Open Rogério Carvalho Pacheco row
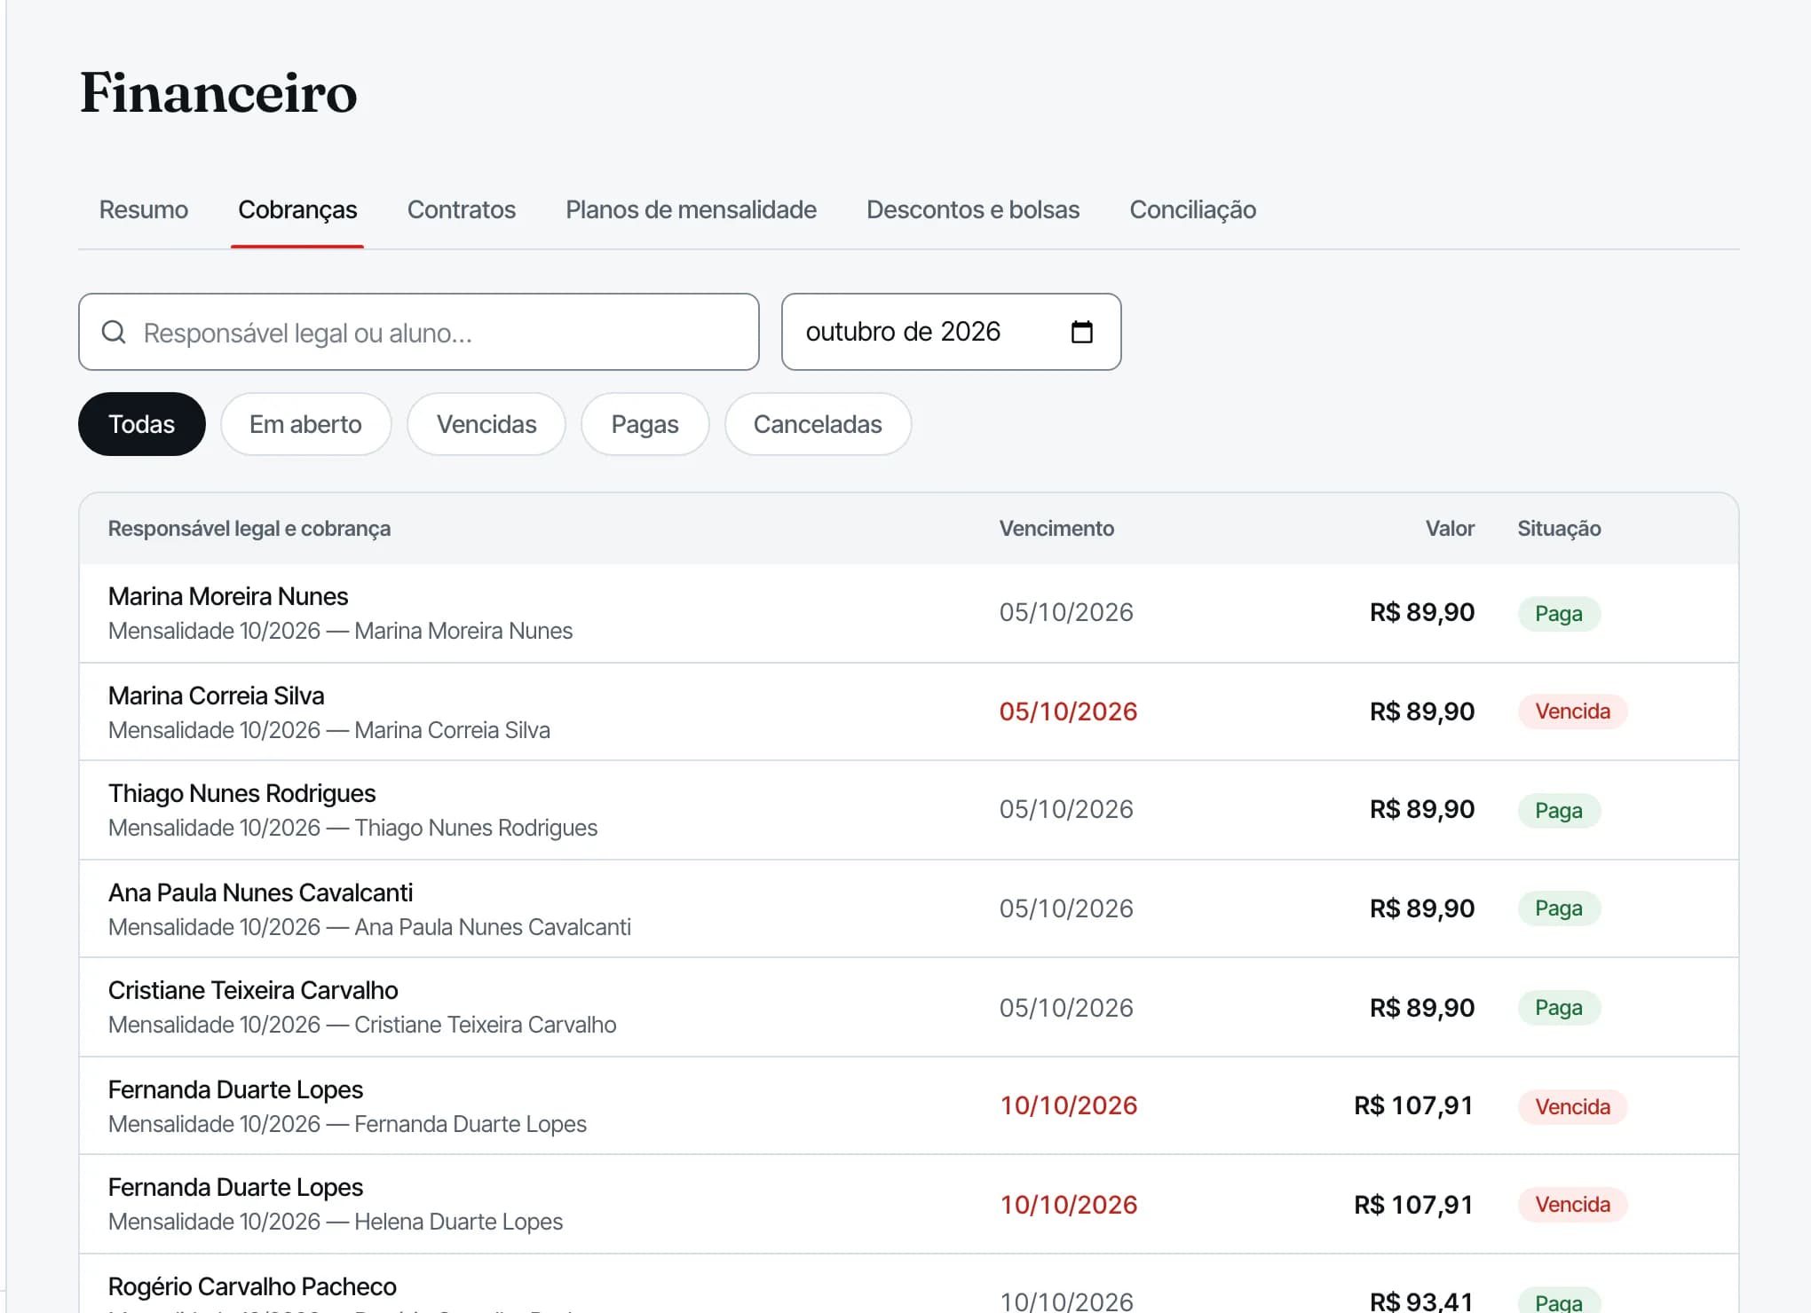Screen dimensions: 1811x1313 click(x=908, y=1284)
